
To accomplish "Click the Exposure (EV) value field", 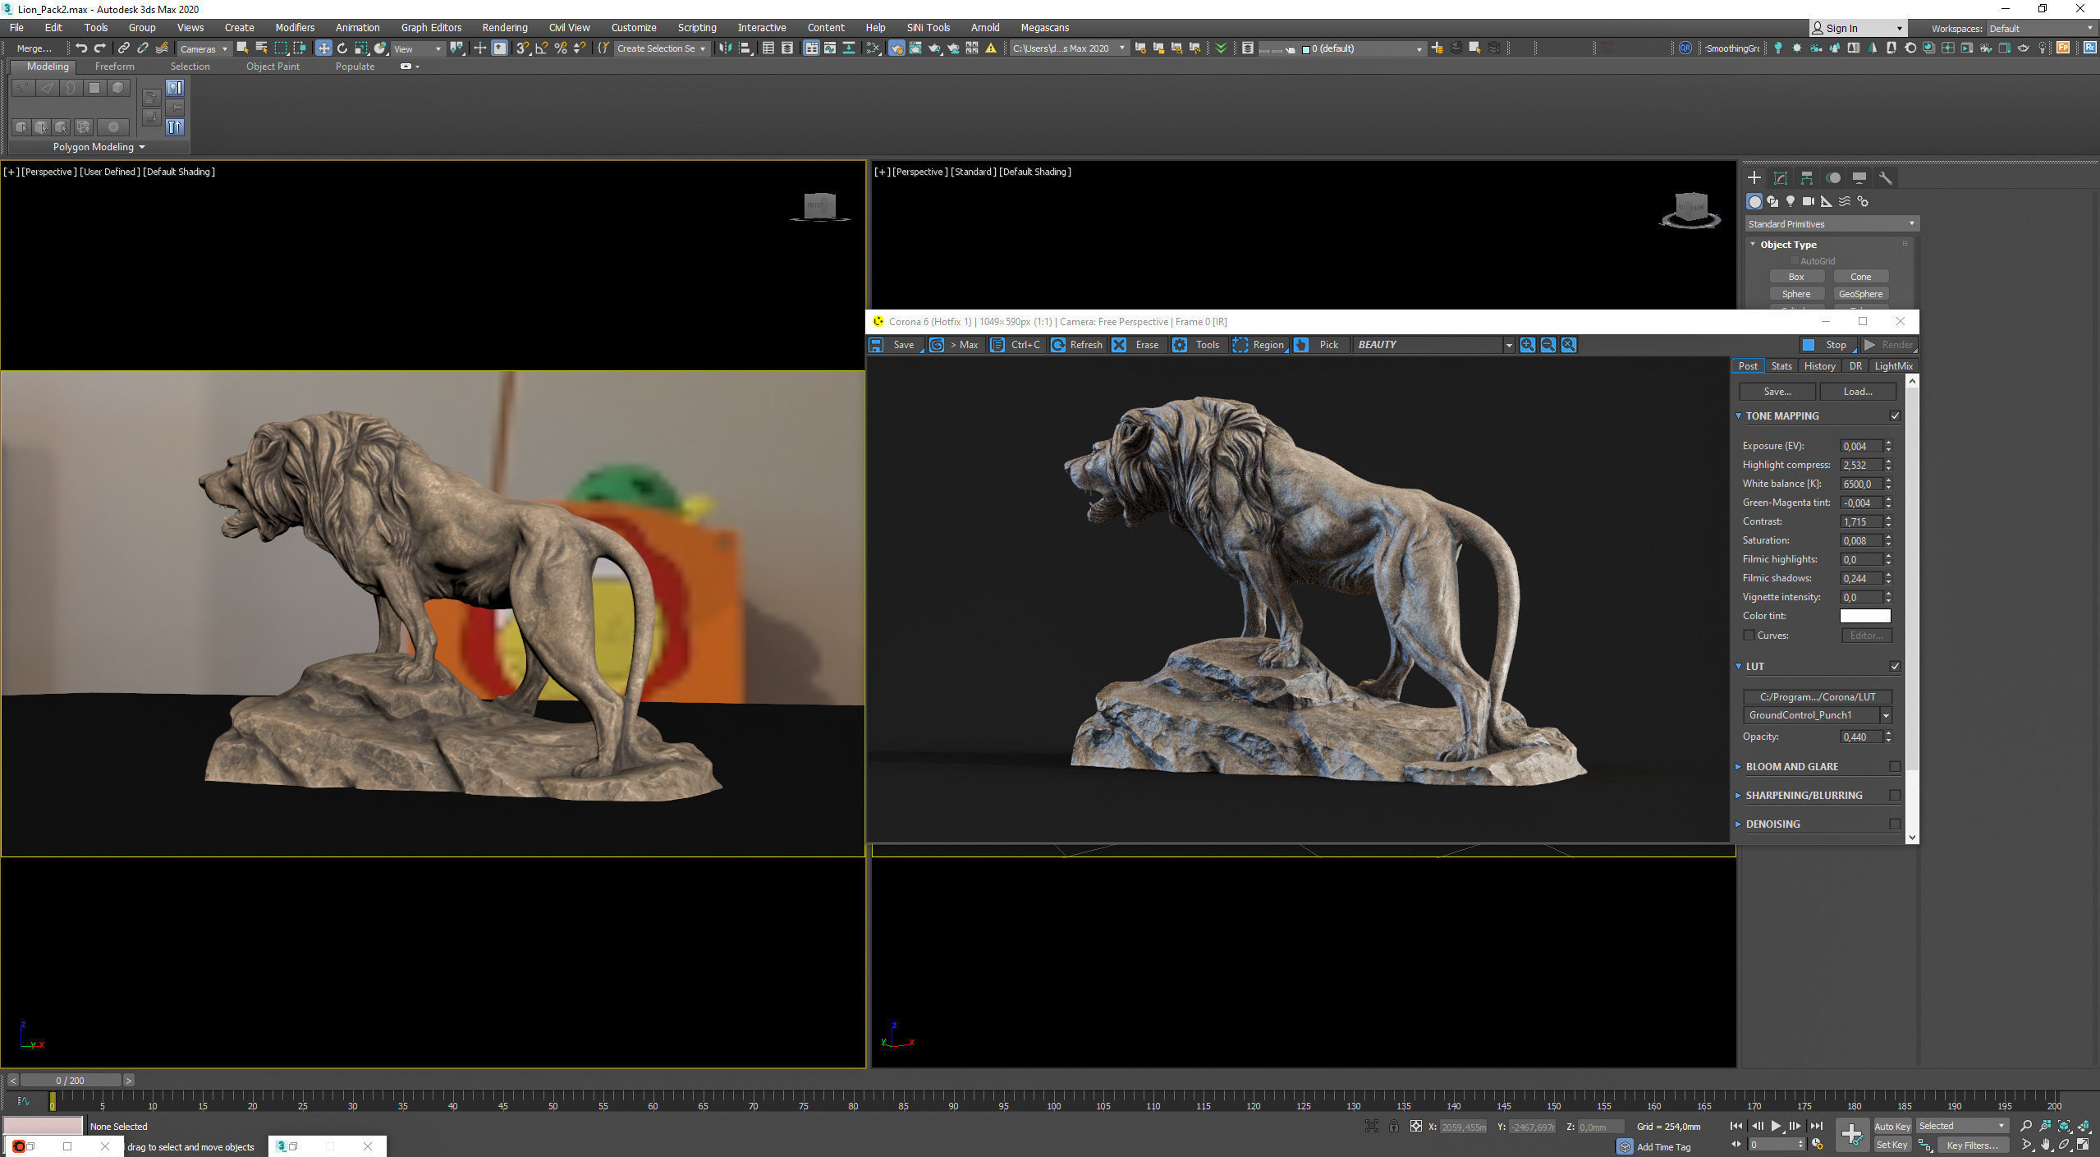I will pyautogui.click(x=1860, y=446).
